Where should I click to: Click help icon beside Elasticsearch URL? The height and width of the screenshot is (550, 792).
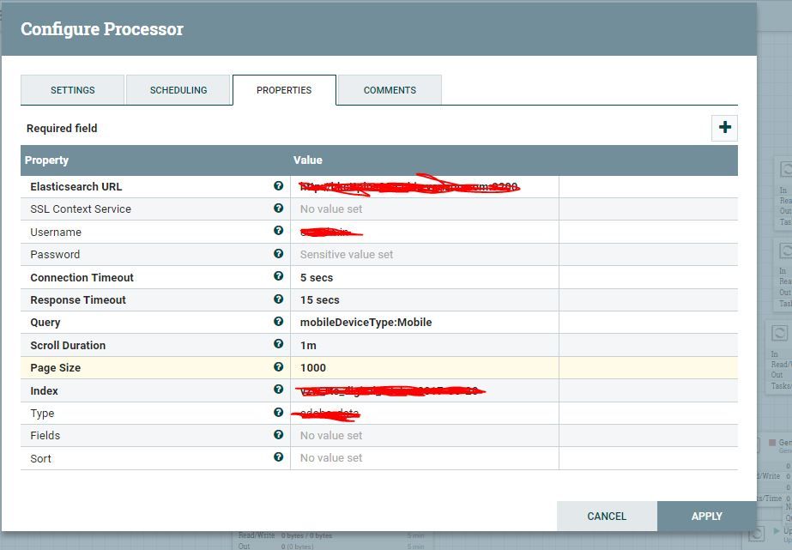279,185
